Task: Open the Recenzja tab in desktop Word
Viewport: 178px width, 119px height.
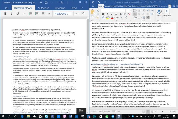Action: 143,6
